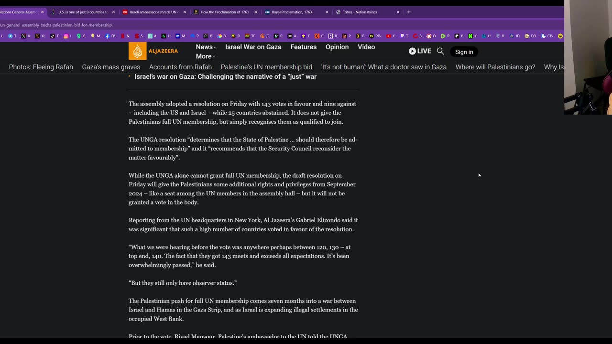Close the 'Tribes - Native Voices' tab
612x344 pixels.
(398, 12)
